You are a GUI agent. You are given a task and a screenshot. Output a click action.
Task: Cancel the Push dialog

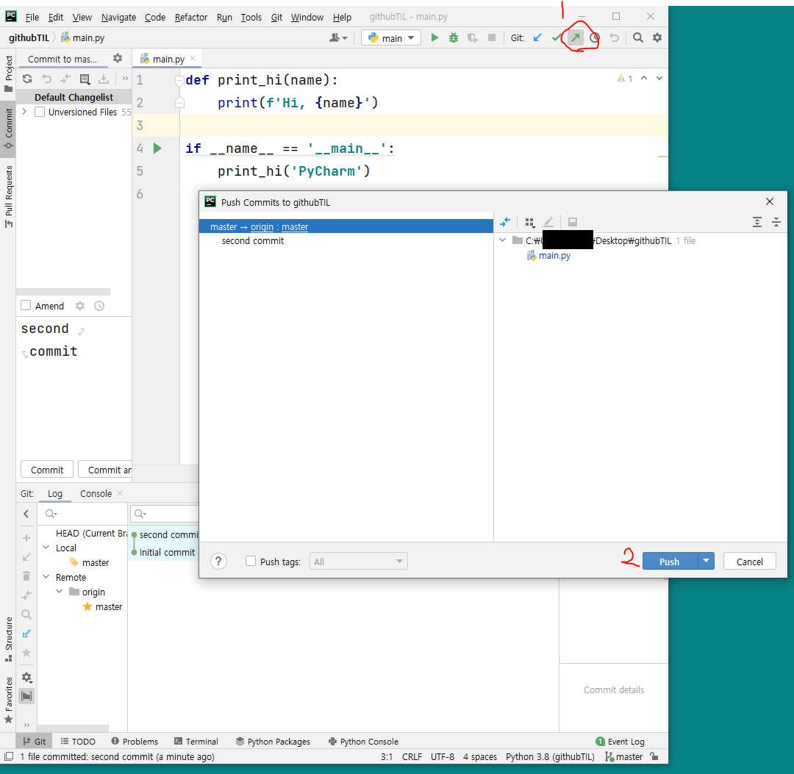(749, 561)
